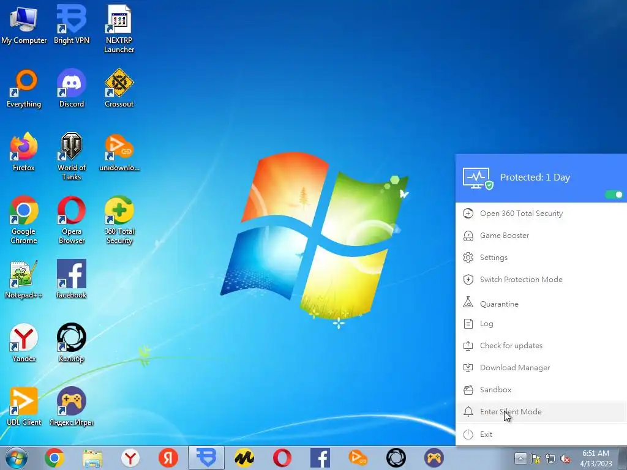The width and height of the screenshot is (627, 470).
Task: Select the UDL Client desktop shortcut
Action: [24, 406]
